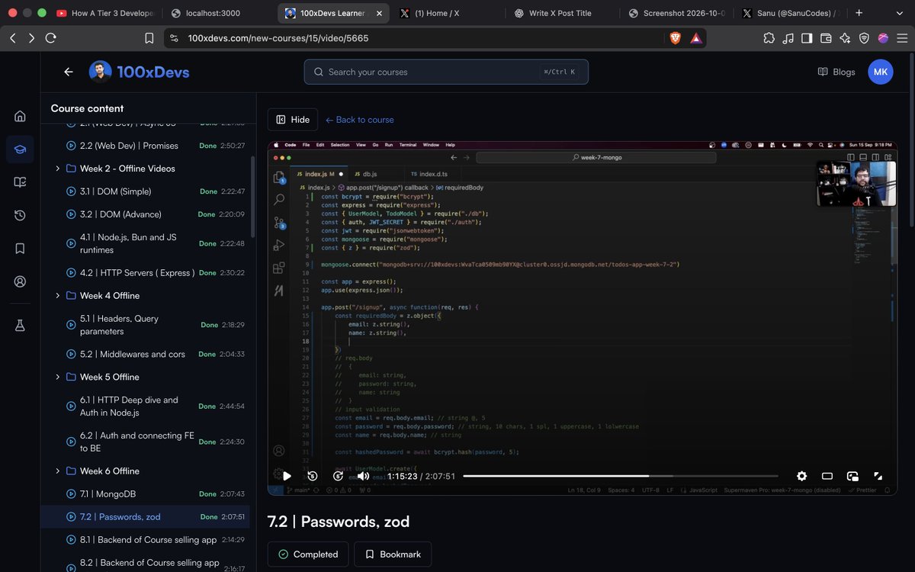Hide the course content panel
Image resolution: width=915 pixels, height=572 pixels.
pos(293,120)
